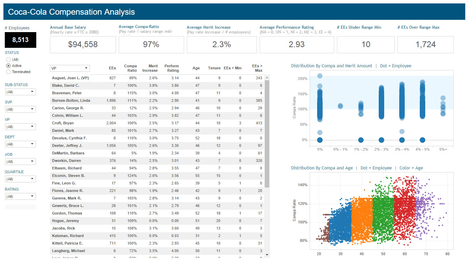This screenshot has height=263, width=468.
Task: Select the Elconin, Steven B. row
Action: pos(157,176)
